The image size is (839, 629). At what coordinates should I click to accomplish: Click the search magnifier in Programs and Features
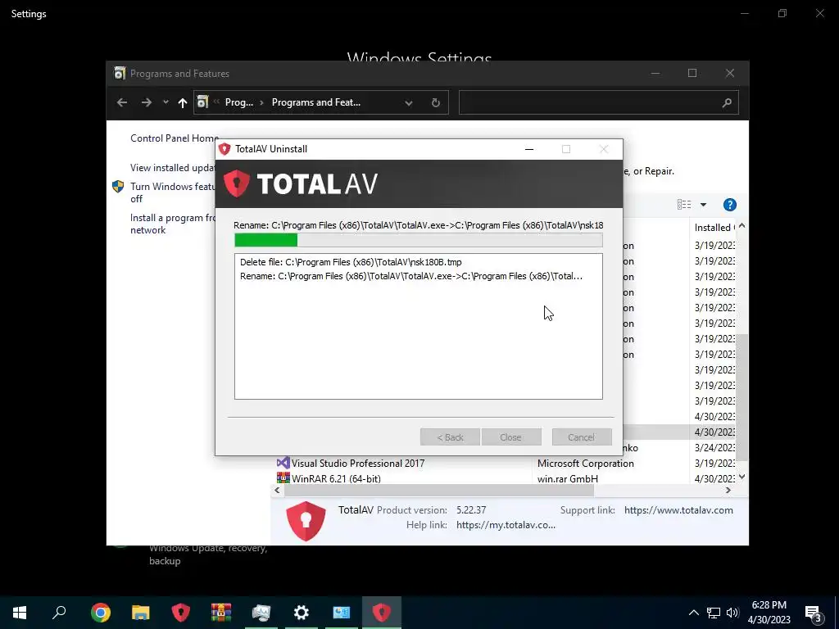click(727, 102)
